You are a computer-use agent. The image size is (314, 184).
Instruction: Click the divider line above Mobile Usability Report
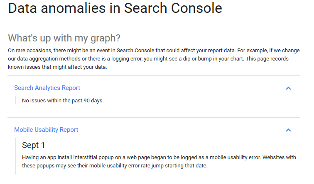tap(154, 118)
